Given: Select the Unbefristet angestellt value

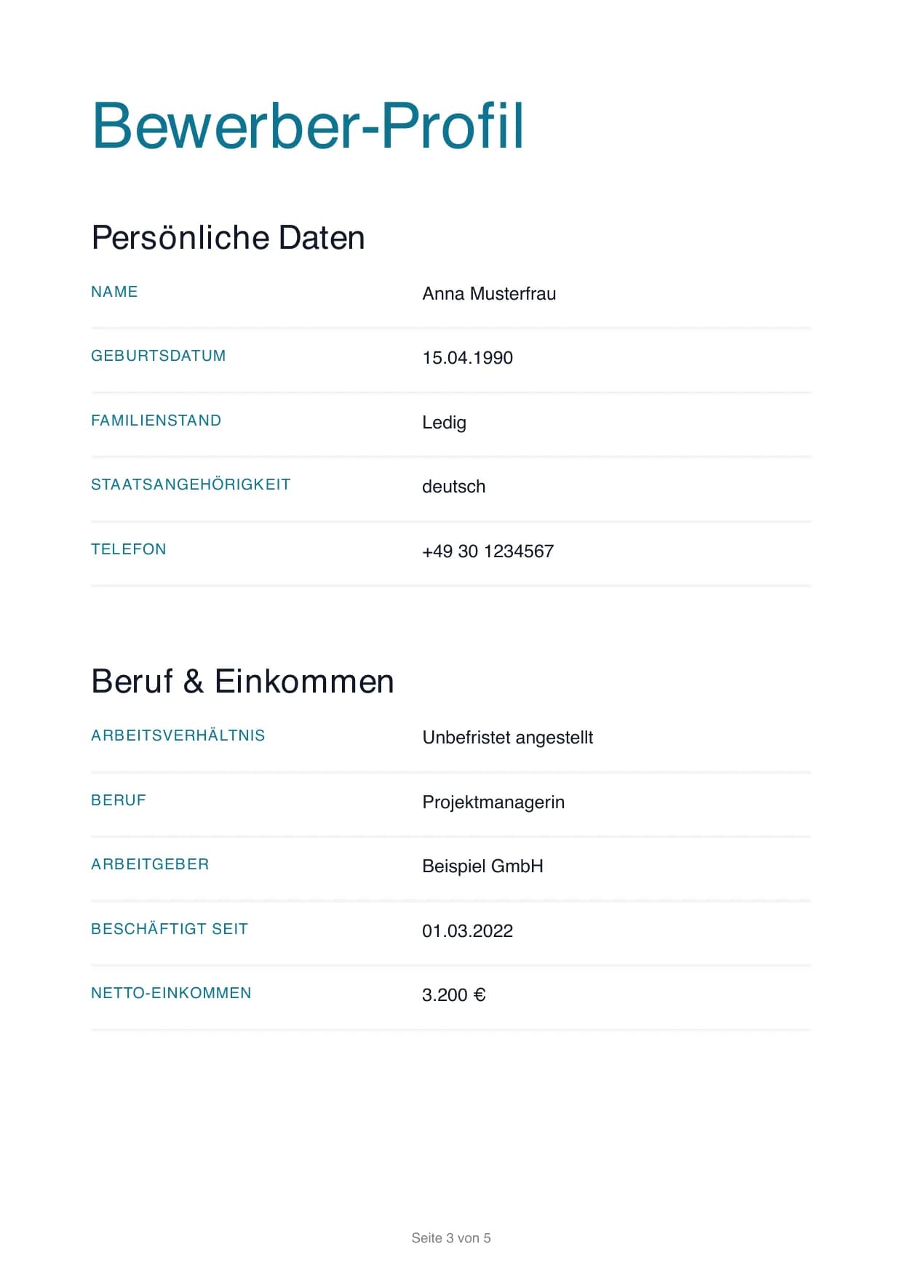Looking at the screenshot, I should tap(507, 738).
